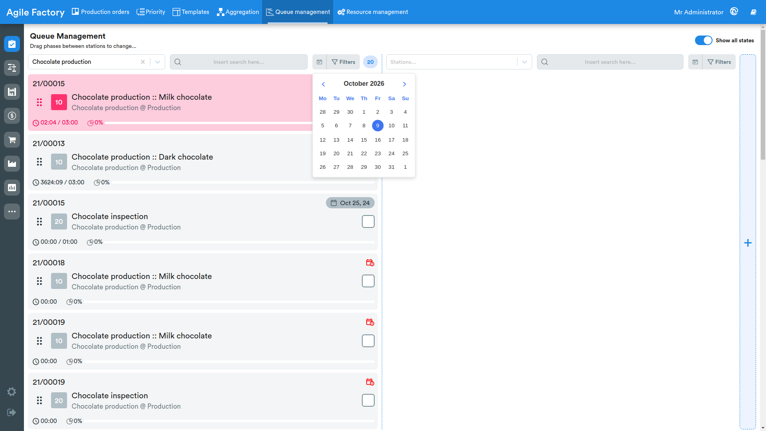
Task: Click the left panel search input field
Action: [239, 62]
